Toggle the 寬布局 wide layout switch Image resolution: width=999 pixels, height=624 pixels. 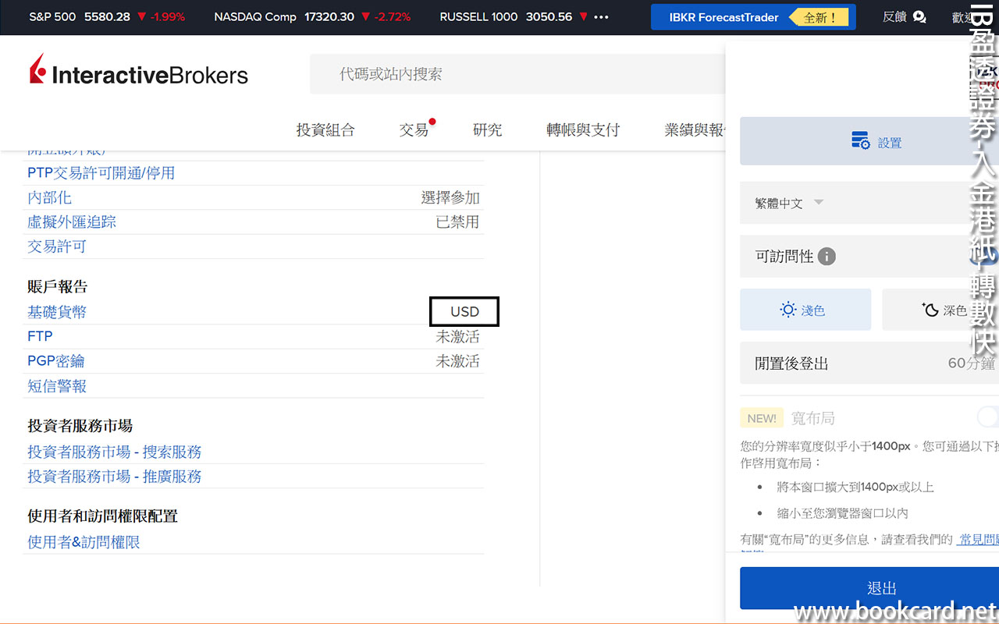(988, 417)
